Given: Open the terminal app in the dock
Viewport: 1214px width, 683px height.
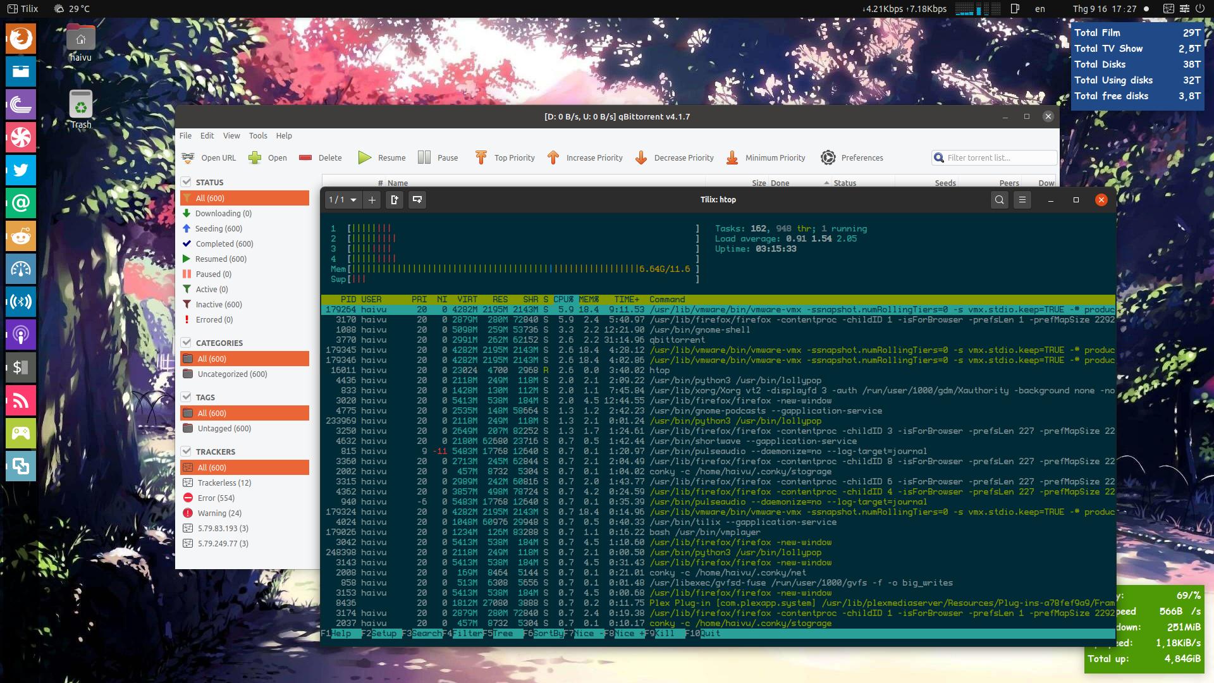Looking at the screenshot, I should point(21,367).
